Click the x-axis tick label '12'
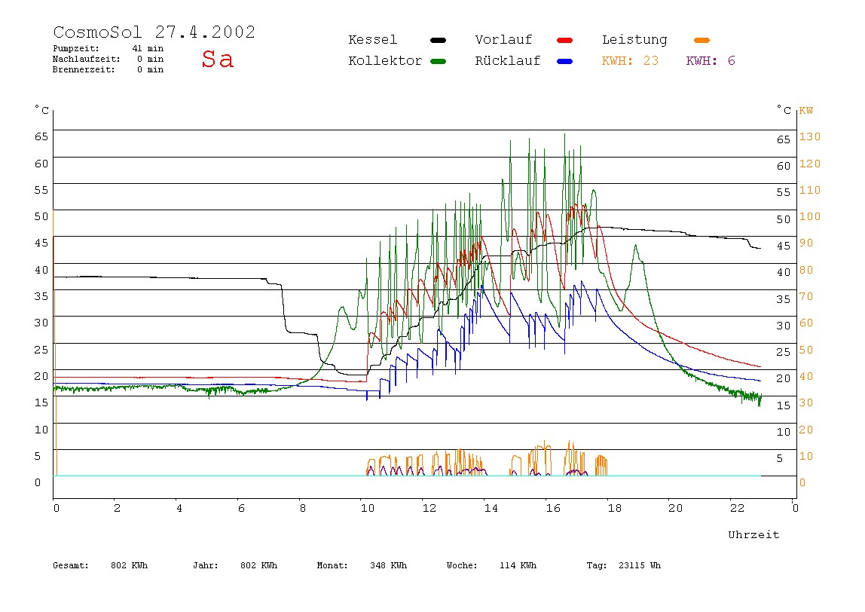 429,508
